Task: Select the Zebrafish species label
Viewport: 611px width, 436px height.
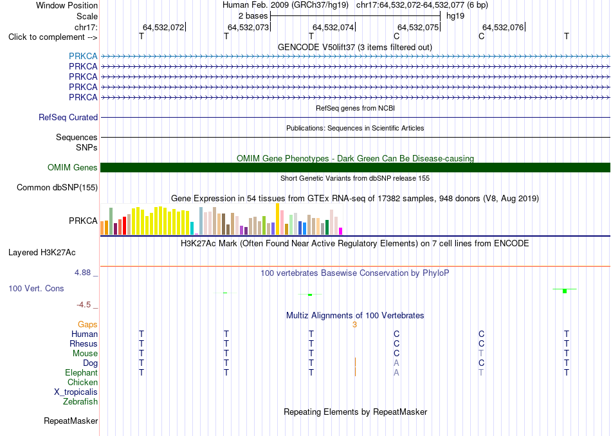Action: 80,402
